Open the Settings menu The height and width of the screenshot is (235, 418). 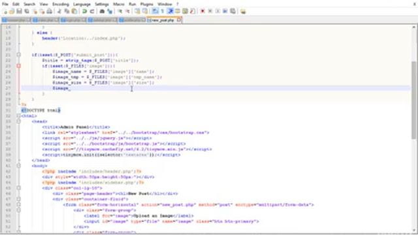[x=102, y=4]
